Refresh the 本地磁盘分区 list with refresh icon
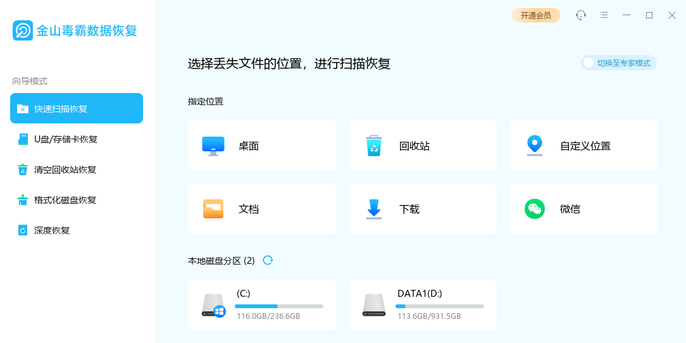Image resolution: width=686 pixels, height=343 pixels. click(x=268, y=260)
